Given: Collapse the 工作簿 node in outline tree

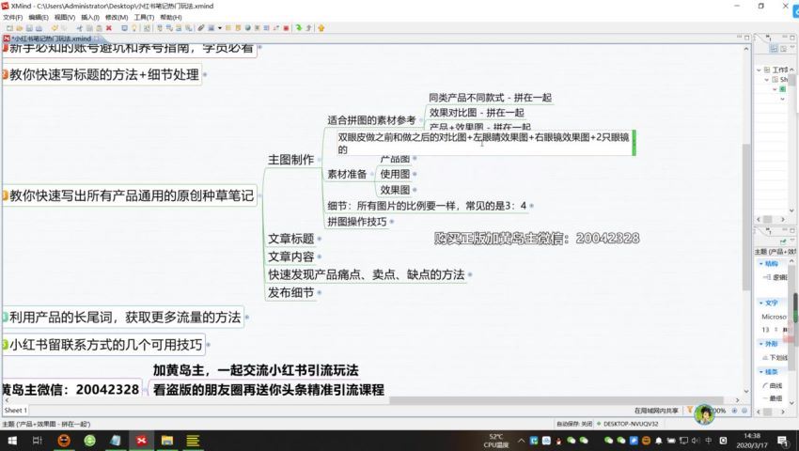Looking at the screenshot, I should click(x=759, y=70).
